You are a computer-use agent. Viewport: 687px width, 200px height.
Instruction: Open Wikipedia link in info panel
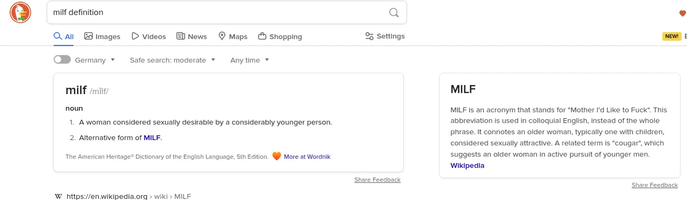pyautogui.click(x=467, y=165)
